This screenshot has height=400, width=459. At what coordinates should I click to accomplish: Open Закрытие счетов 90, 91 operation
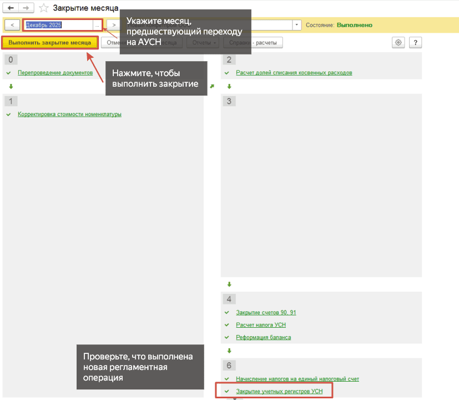click(x=266, y=312)
